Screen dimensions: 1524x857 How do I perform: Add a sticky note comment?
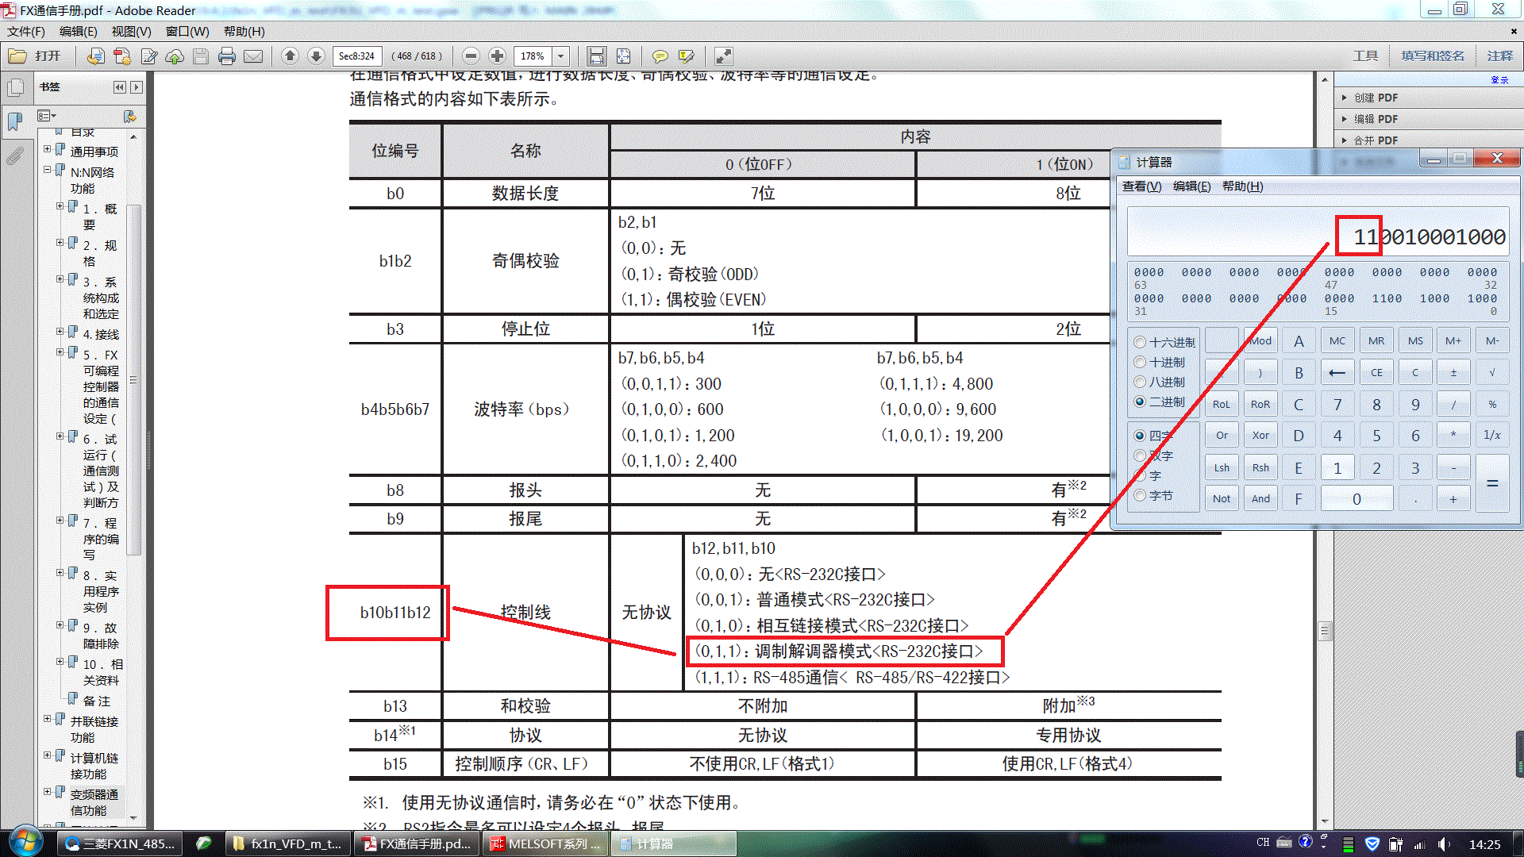(660, 56)
